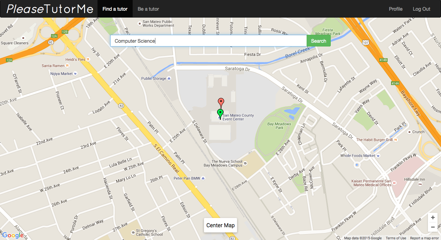Click the Crunch gym marker icon

[409, 132]
